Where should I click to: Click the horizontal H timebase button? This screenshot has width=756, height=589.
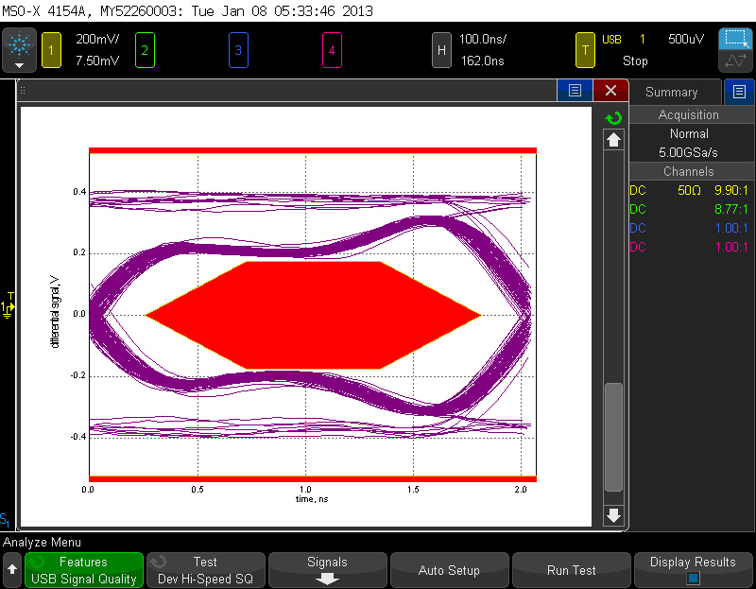(x=441, y=49)
